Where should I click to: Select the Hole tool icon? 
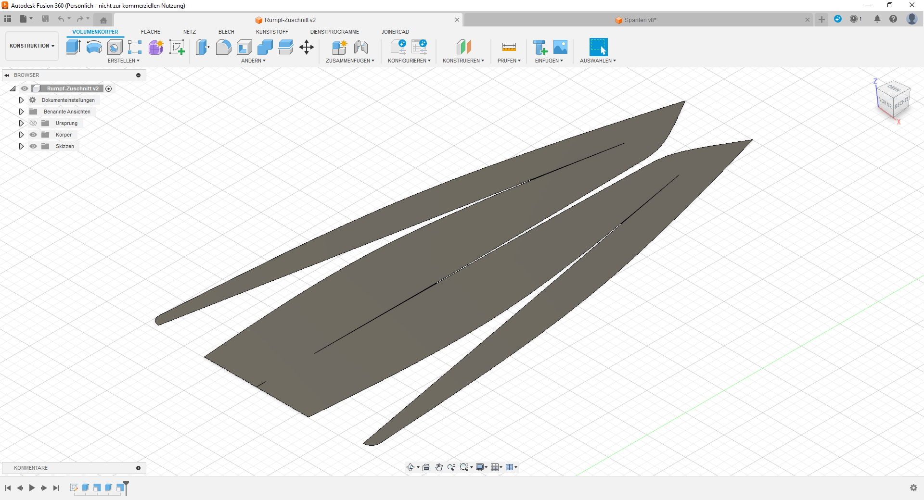click(115, 47)
